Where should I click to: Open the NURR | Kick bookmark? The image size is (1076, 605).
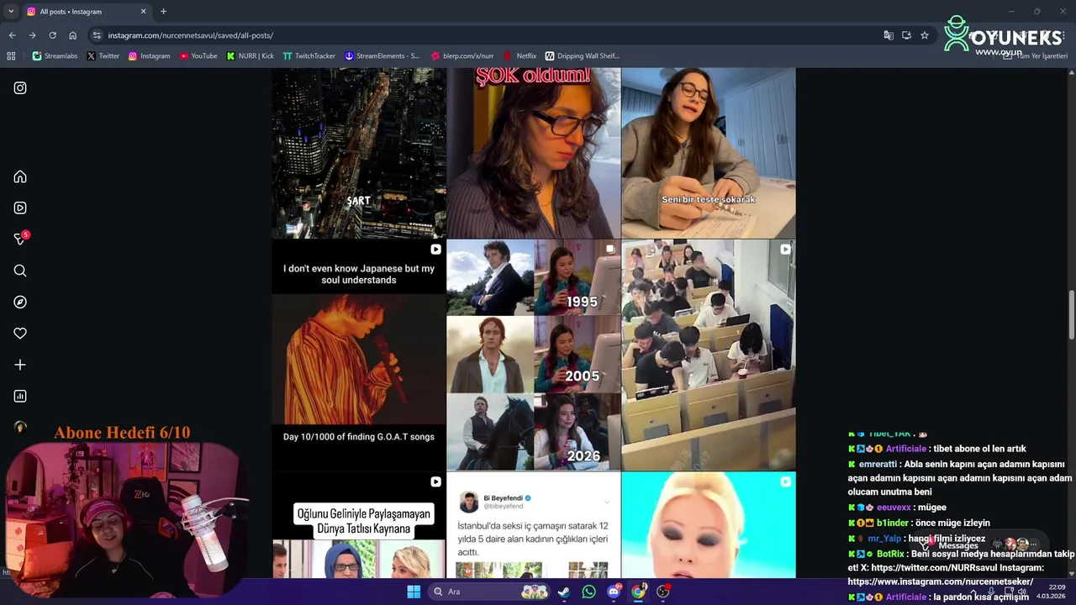pyautogui.click(x=251, y=56)
